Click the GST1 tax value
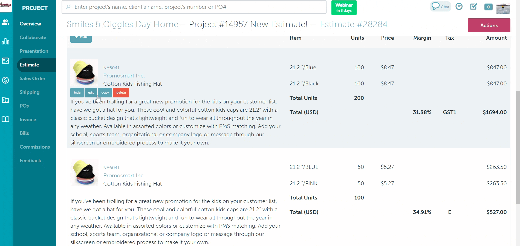The image size is (520, 246). click(x=450, y=112)
